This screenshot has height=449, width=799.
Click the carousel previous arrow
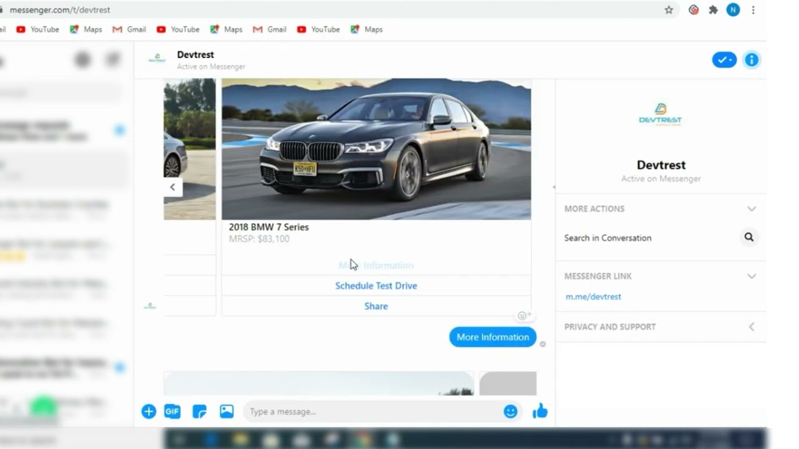[173, 186]
